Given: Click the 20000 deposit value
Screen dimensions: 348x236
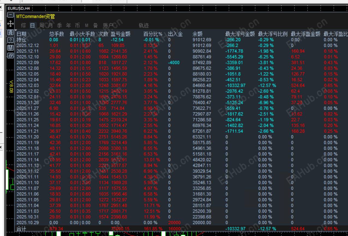Looking at the screenshot, I should click(x=174, y=223).
